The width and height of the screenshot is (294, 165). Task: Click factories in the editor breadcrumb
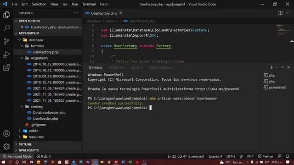coord(112,21)
